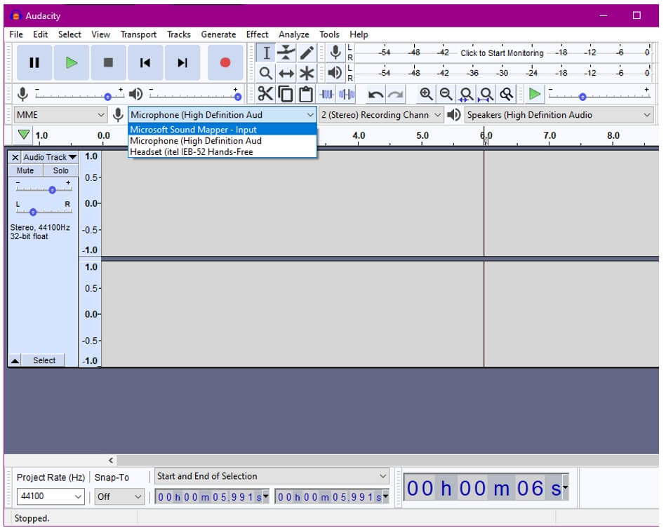Click the red Record button

[225, 63]
